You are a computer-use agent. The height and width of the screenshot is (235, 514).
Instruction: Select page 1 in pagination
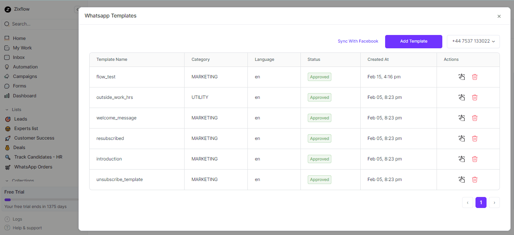point(481,203)
